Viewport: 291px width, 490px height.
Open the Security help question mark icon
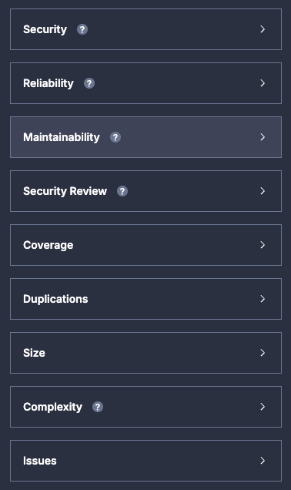click(82, 29)
